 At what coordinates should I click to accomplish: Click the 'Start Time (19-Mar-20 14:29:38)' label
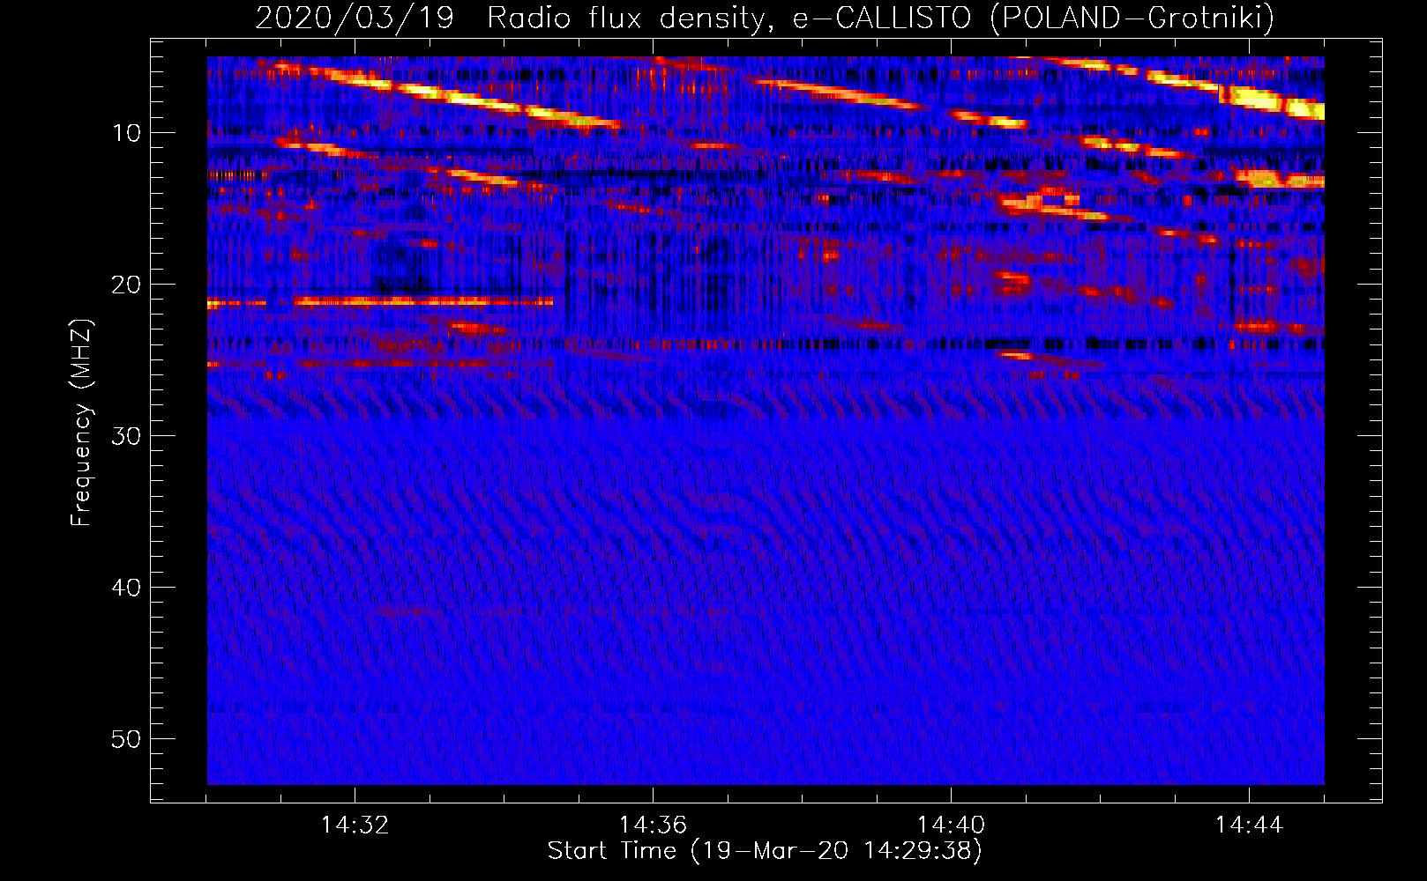[x=765, y=851]
